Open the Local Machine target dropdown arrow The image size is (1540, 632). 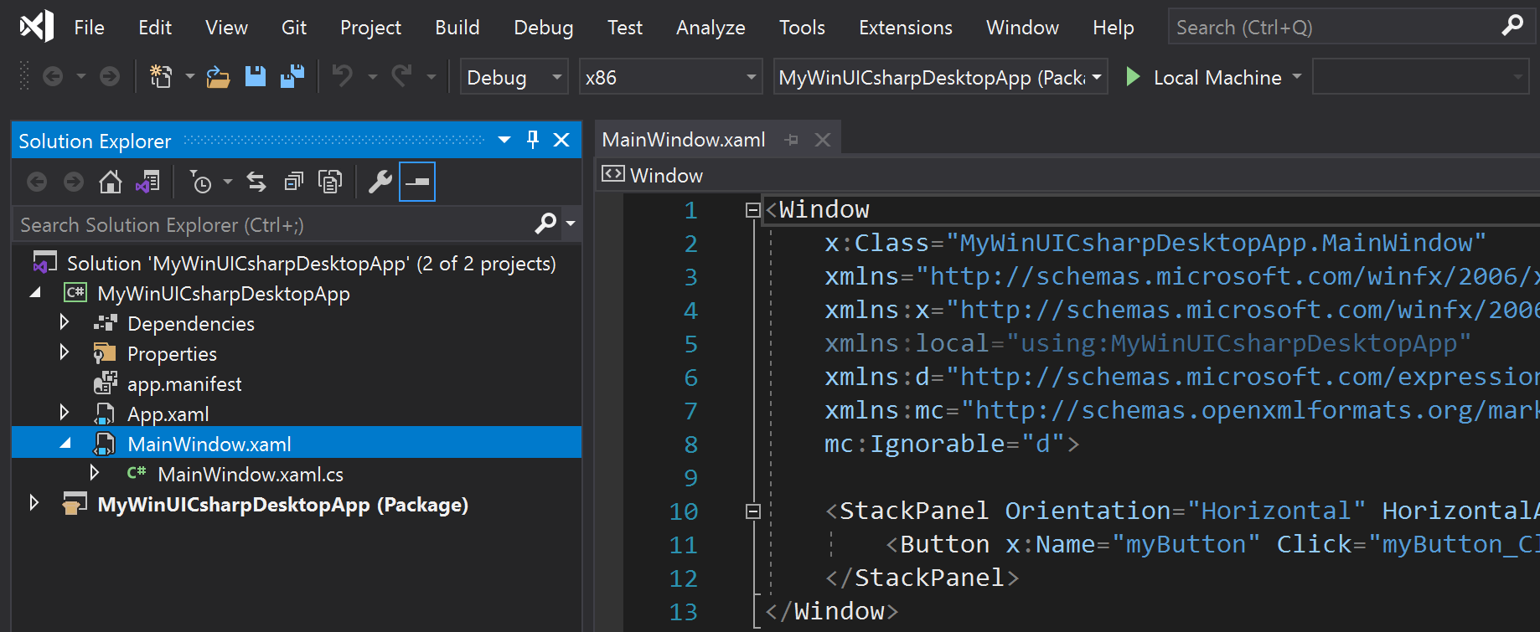[x=1297, y=77]
